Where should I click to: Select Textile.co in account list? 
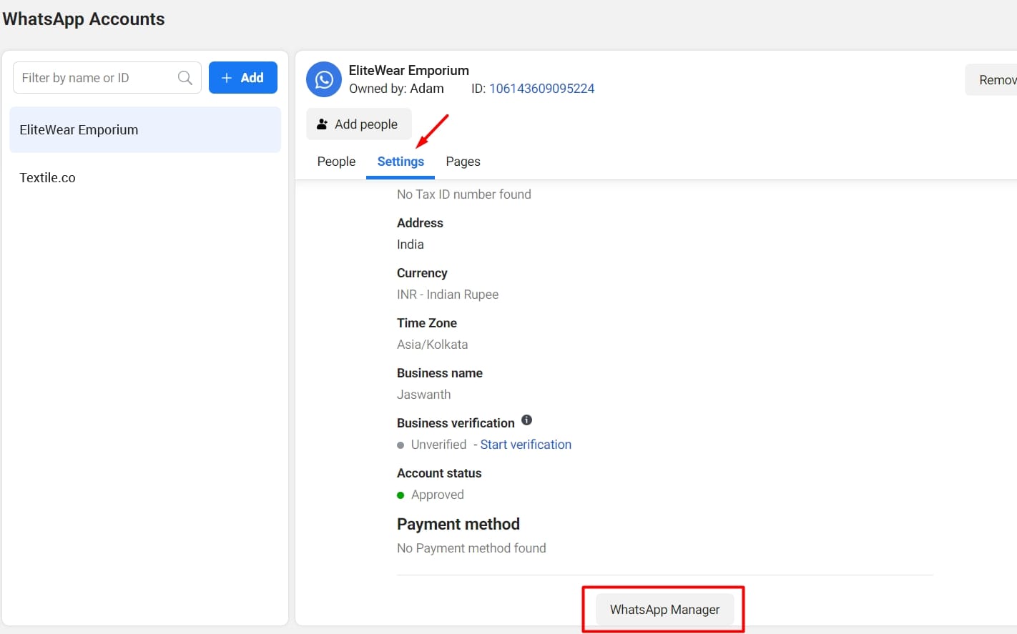pos(145,177)
